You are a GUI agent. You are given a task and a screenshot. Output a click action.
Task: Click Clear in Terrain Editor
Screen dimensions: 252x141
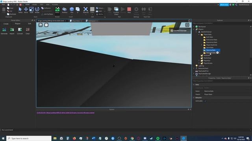tap(28, 31)
